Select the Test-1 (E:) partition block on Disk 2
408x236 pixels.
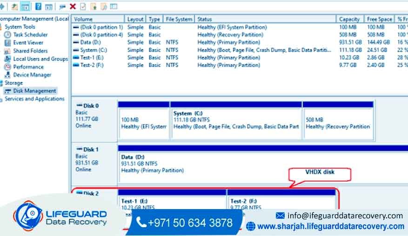[x=172, y=200]
